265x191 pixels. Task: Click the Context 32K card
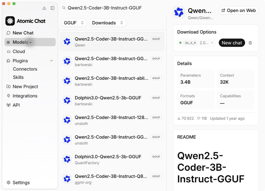(235, 79)
